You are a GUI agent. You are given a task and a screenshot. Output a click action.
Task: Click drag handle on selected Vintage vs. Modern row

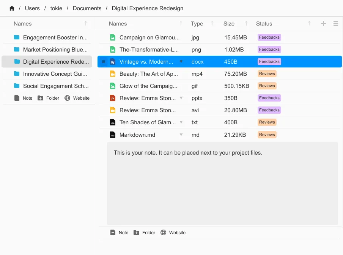[104, 62]
